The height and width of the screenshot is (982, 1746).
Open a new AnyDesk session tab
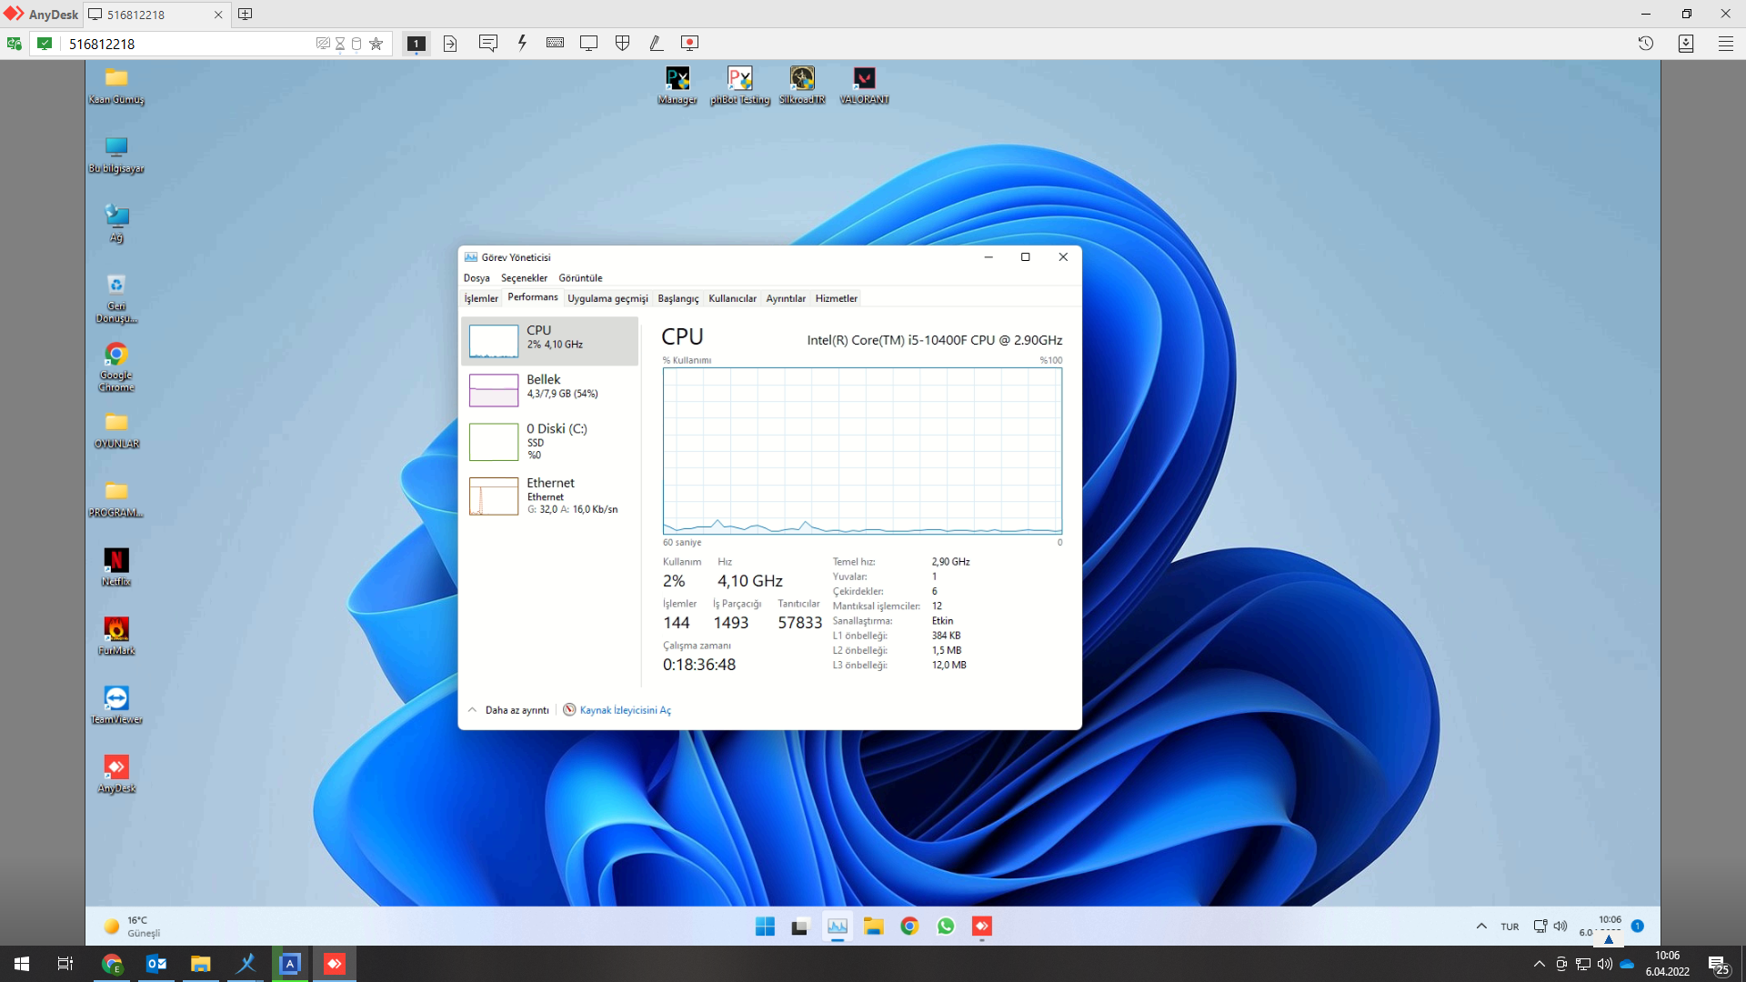pyautogui.click(x=245, y=15)
